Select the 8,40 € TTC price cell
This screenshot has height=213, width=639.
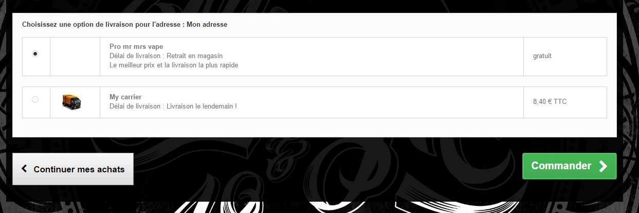(x=565, y=102)
